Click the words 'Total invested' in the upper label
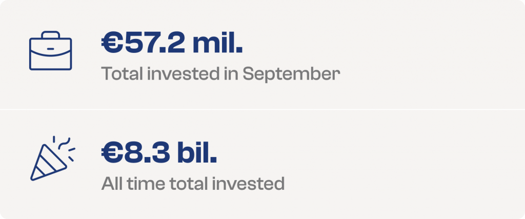 pyautogui.click(x=159, y=74)
